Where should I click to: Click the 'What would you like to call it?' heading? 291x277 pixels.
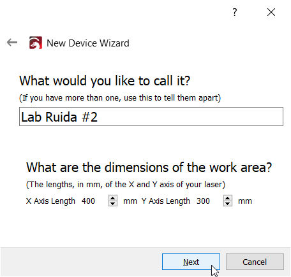(x=105, y=81)
